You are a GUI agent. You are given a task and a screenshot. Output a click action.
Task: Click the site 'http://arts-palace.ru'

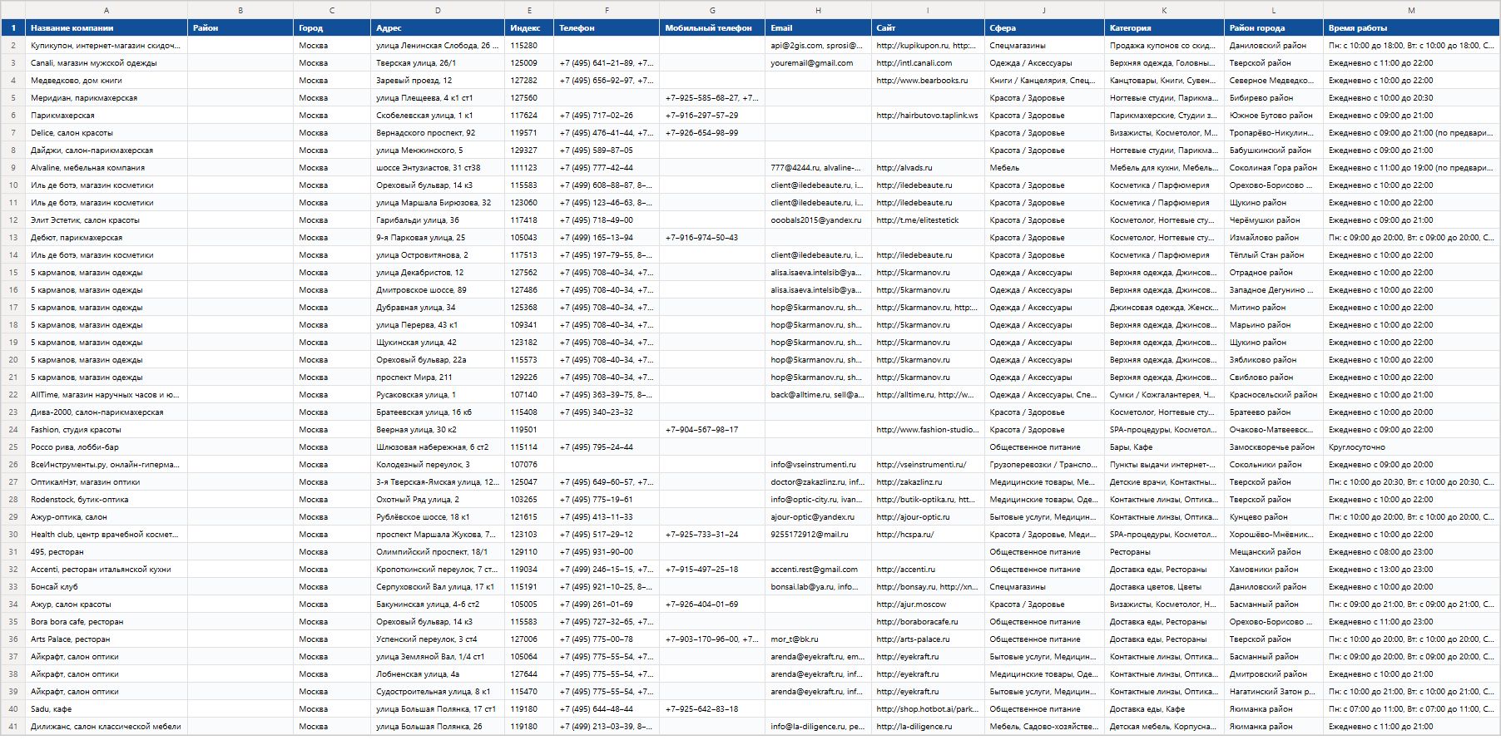point(928,639)
